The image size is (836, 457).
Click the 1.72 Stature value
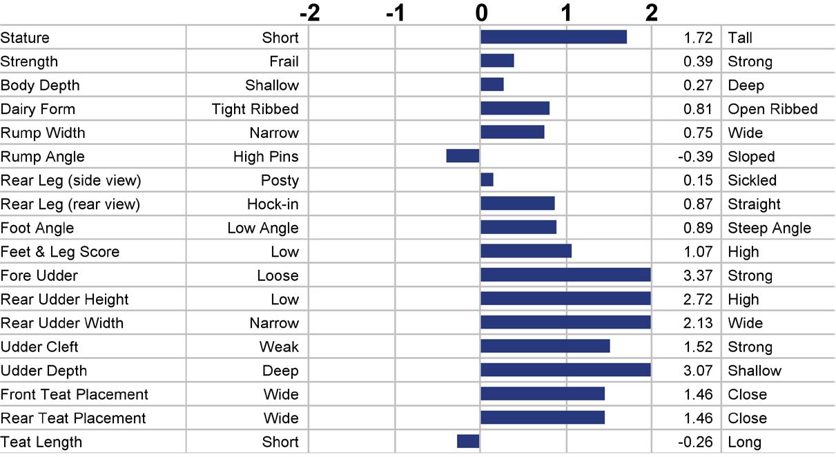pos(698,38)
